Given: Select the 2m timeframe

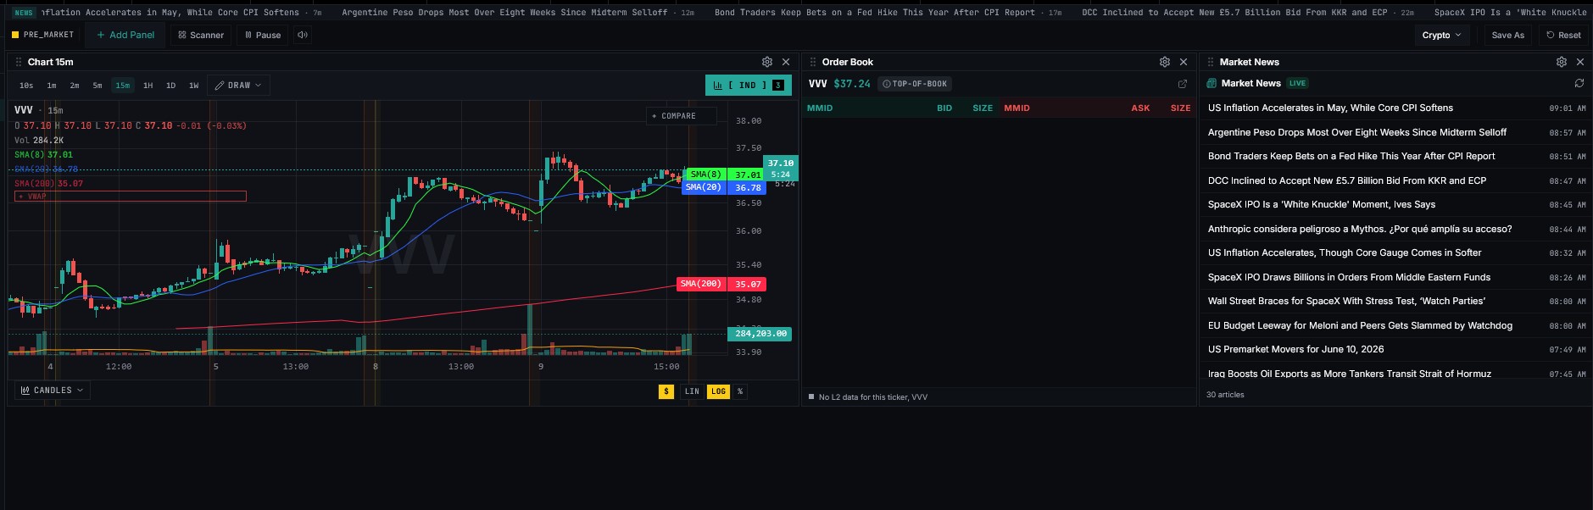Looking at the screenshot, I should [x=75, y=86].
